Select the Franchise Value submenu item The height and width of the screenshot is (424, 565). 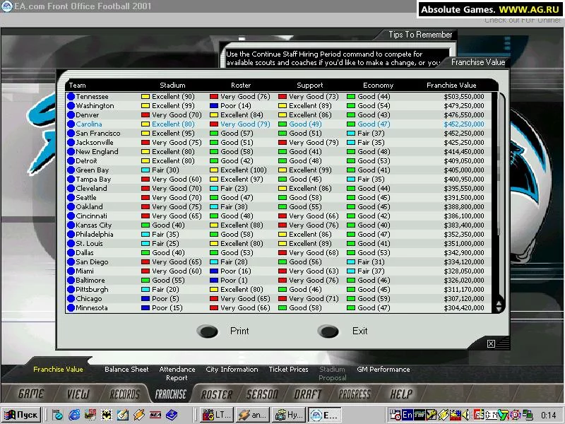[x=58, y=369]
